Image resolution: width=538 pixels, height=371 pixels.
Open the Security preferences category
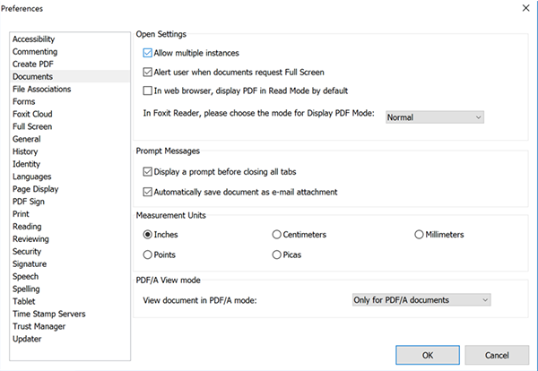click(70, 252)
